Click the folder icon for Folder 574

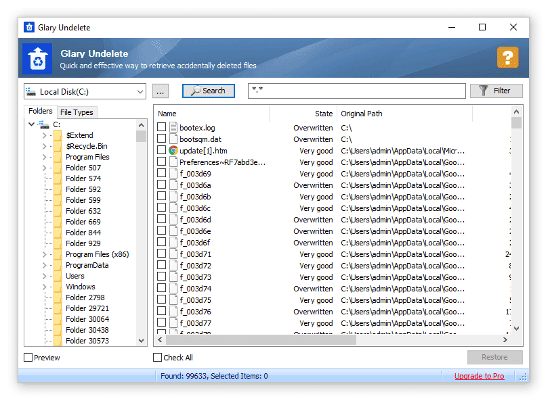click(x=58, y=178)
